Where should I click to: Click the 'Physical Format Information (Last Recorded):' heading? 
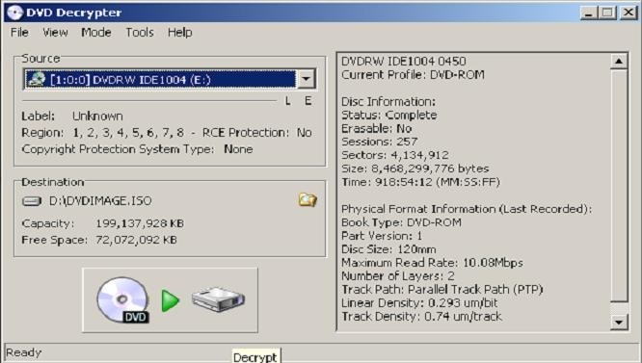coord(467,209)
